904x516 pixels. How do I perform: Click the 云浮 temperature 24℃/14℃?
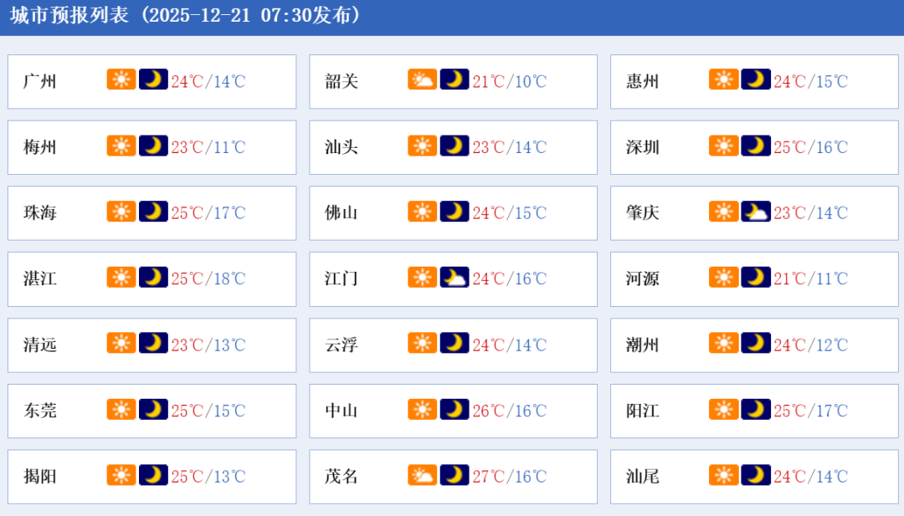pos(509,345)
